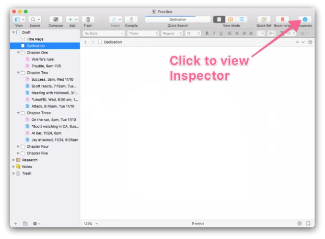Open Quick Ref panel icon
This screenshot has width=325, height=239.
pyautogui.click(x=264, y=20)
